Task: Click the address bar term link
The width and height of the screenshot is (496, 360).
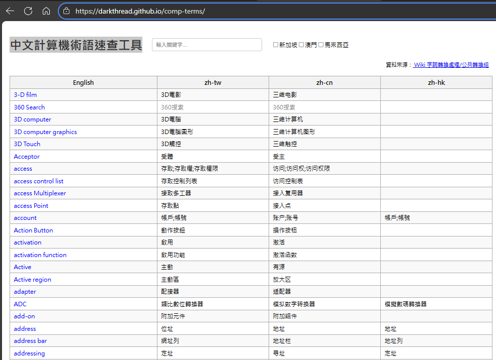Action: pos(30,341)
